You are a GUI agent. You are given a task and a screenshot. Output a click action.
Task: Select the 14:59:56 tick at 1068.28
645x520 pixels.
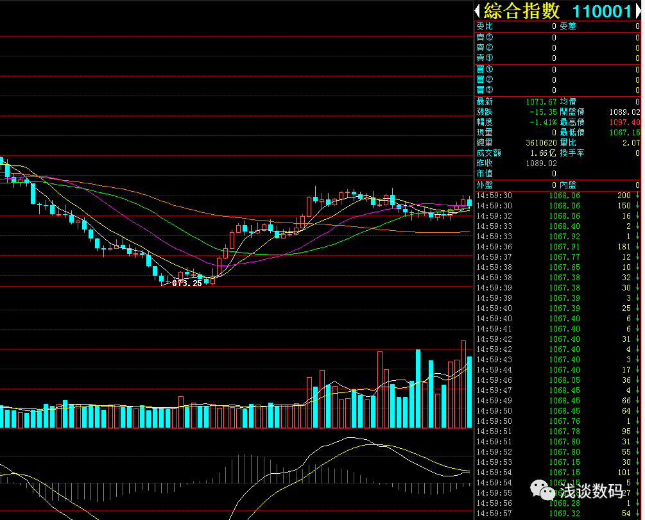coord(558,503)
